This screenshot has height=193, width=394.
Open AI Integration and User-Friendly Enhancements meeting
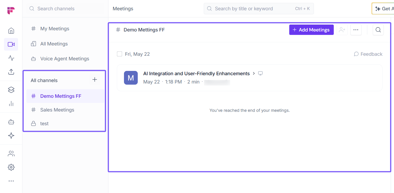[197, 73]
